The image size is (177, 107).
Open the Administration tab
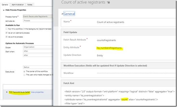tap(18, 5)
